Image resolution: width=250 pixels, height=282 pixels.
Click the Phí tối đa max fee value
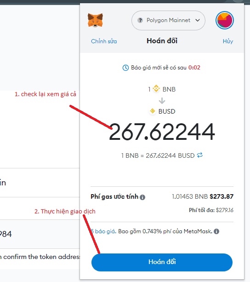[225, 210]
